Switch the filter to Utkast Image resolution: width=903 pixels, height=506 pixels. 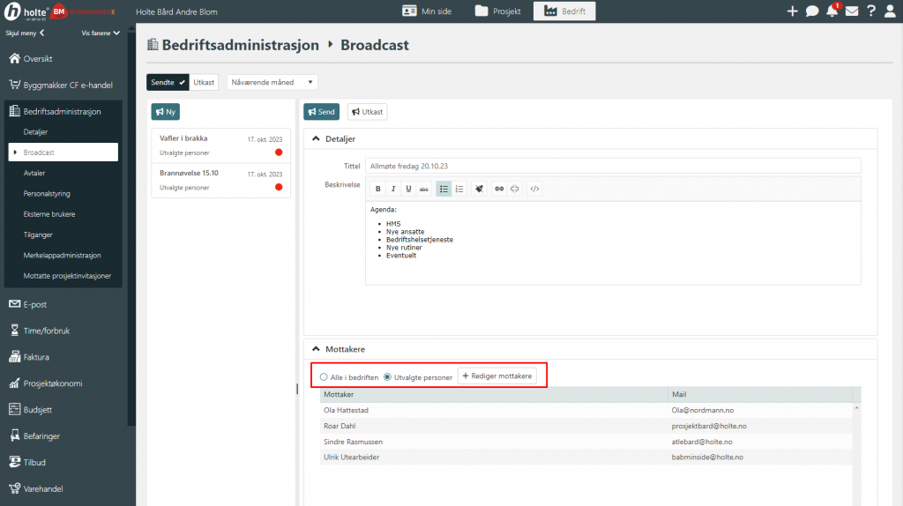pyautogui.click(x=204, y=82)
